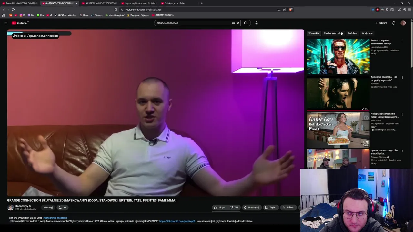413x232 pixels.
Task: Open the Zagraj.my bookmark
Action: coord(138,15)
